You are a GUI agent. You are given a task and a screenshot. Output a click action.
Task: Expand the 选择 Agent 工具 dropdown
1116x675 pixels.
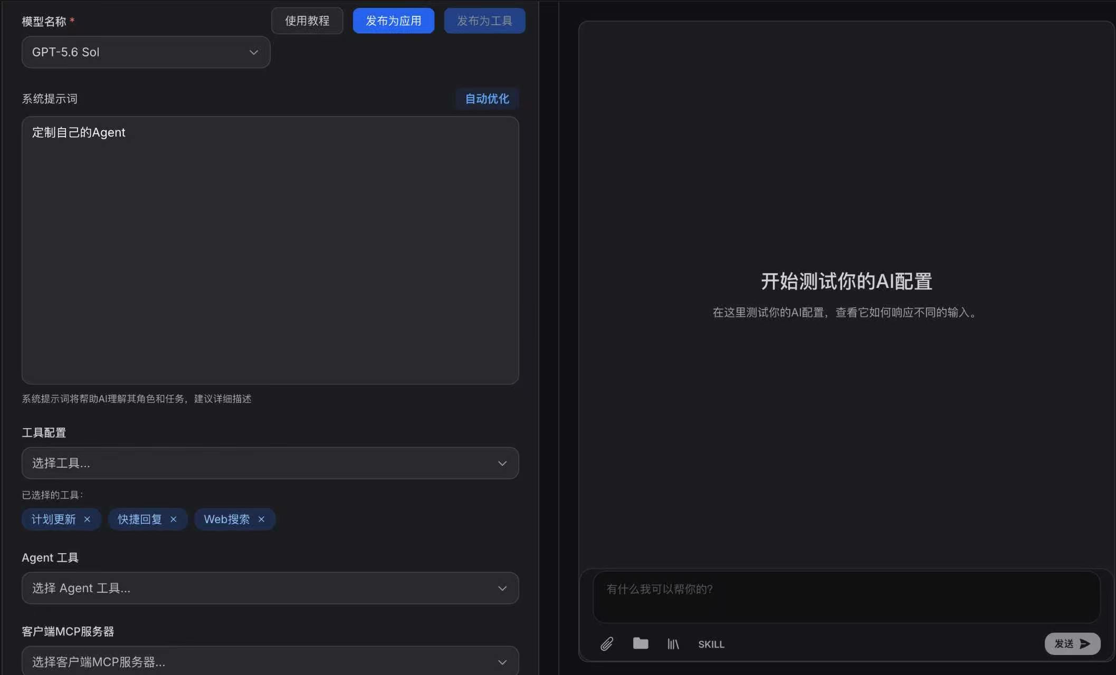(270, 588)
